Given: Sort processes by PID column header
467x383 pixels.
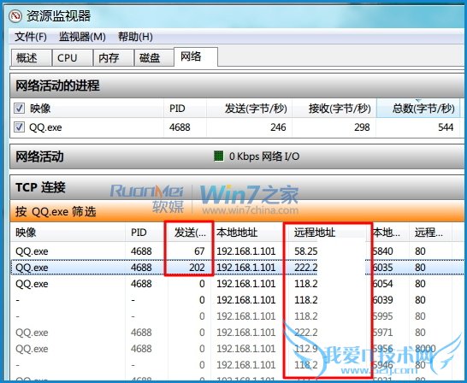Looking at the screenshot, I should pyautogui.click(x=185, y=109).
